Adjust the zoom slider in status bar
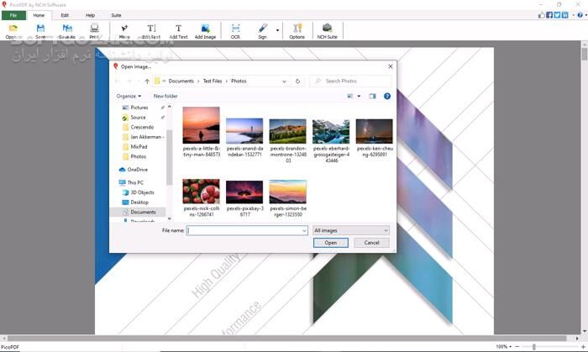 pyautogui.click(x=534, y=346)
